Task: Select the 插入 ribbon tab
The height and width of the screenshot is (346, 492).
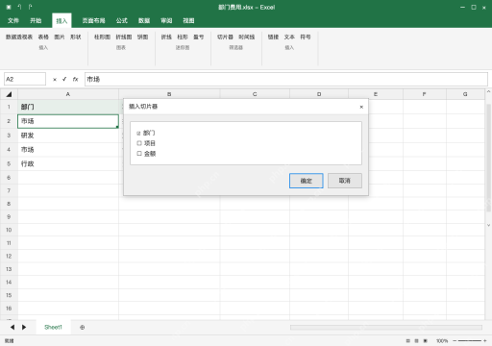Action: pyautogui.click(x=61, y=21)
